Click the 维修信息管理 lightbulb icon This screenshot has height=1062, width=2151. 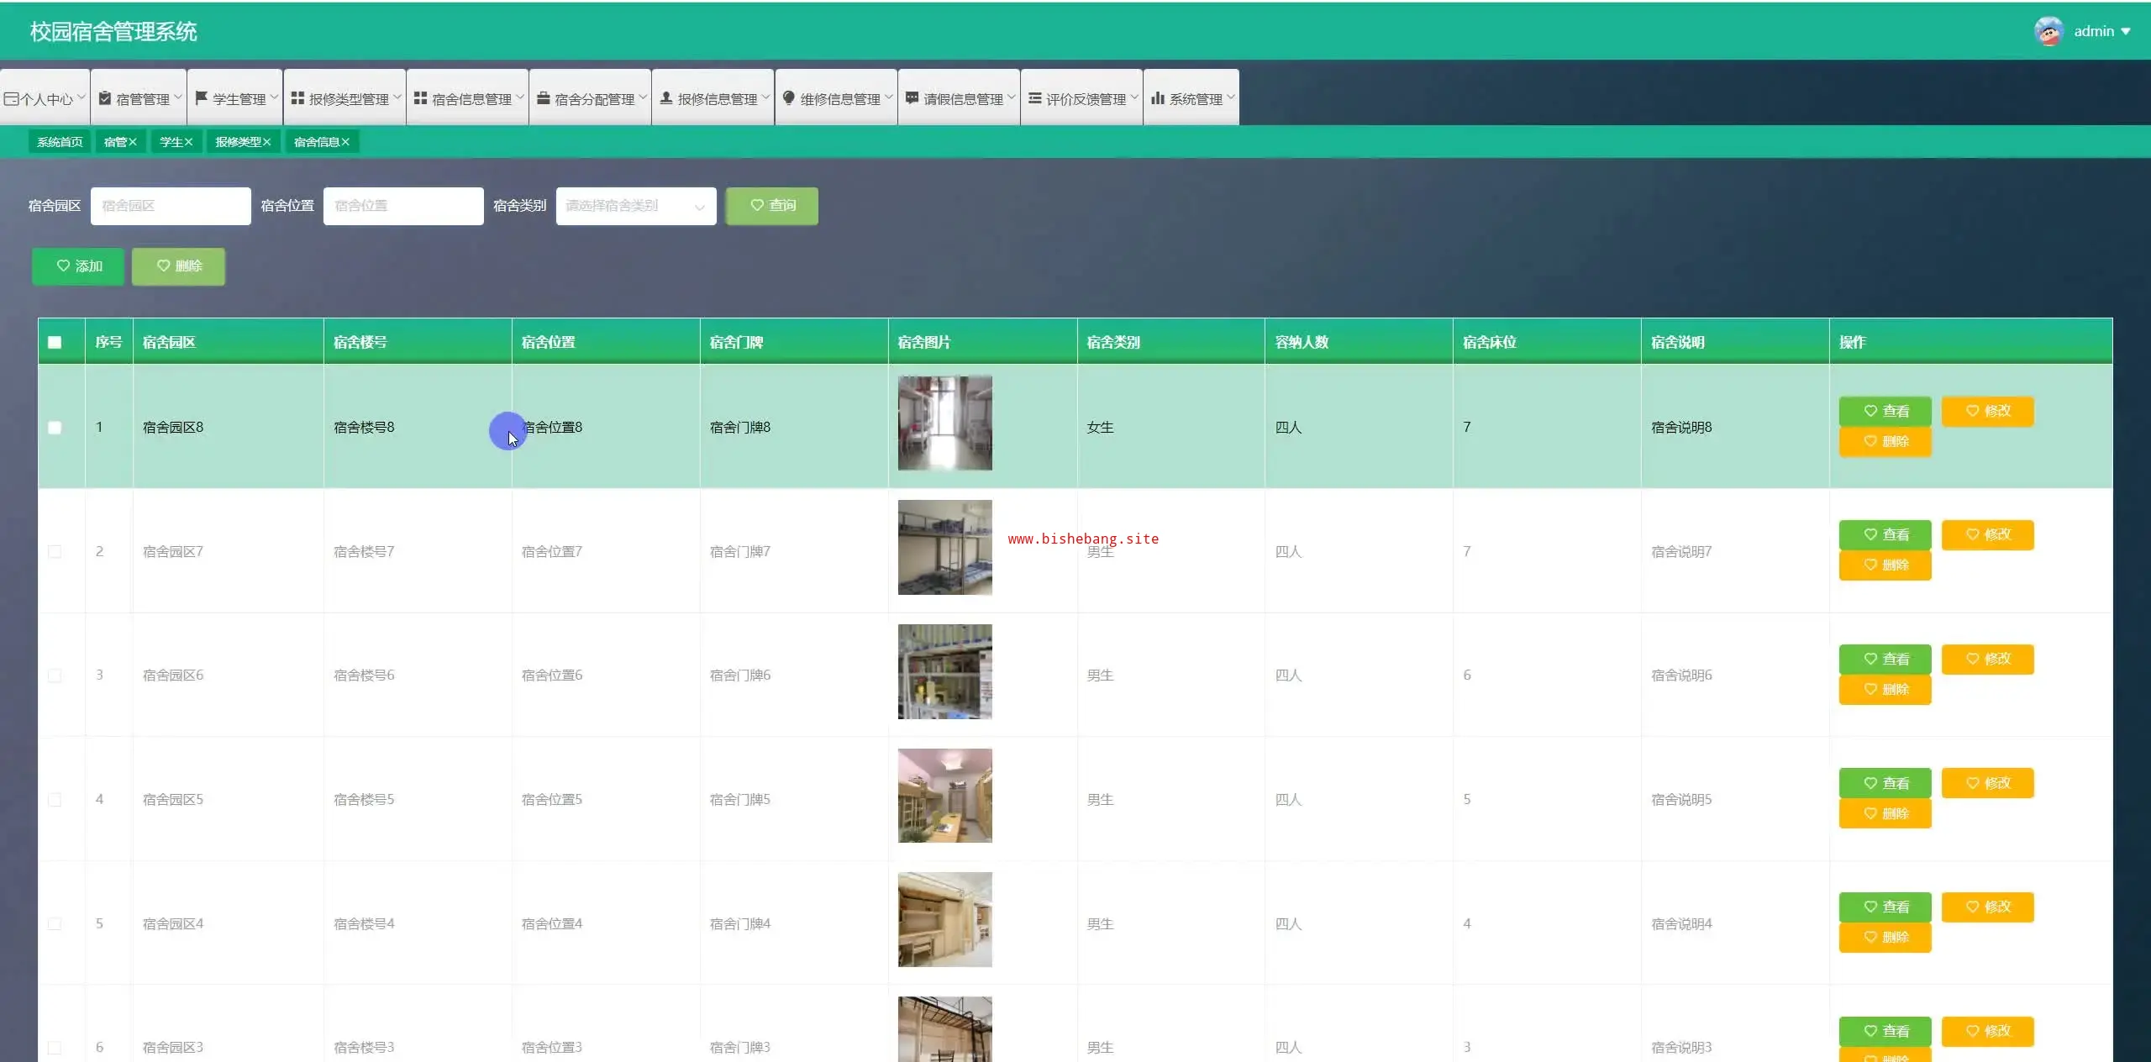click(788, 98)
